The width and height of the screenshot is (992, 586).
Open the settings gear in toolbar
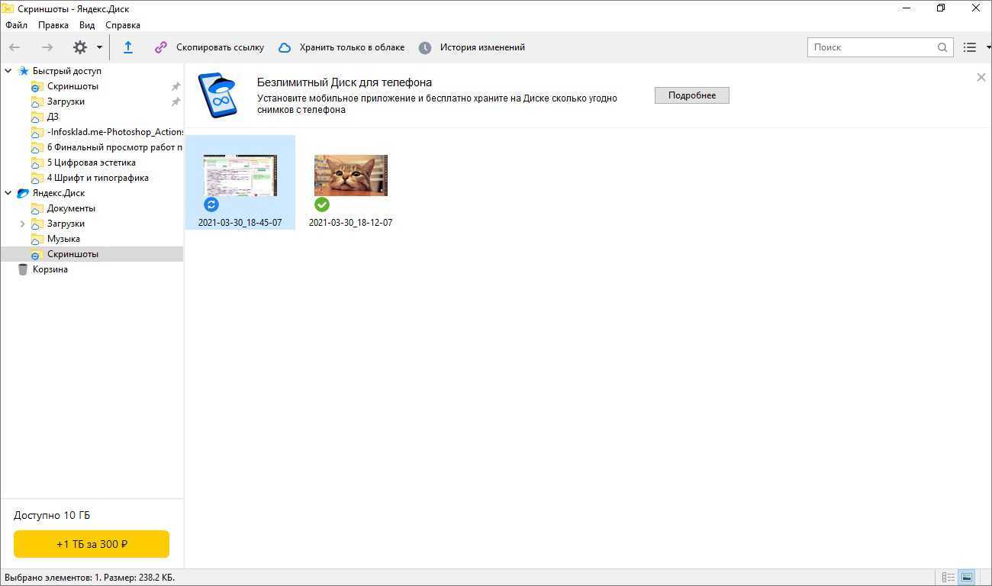80,47
